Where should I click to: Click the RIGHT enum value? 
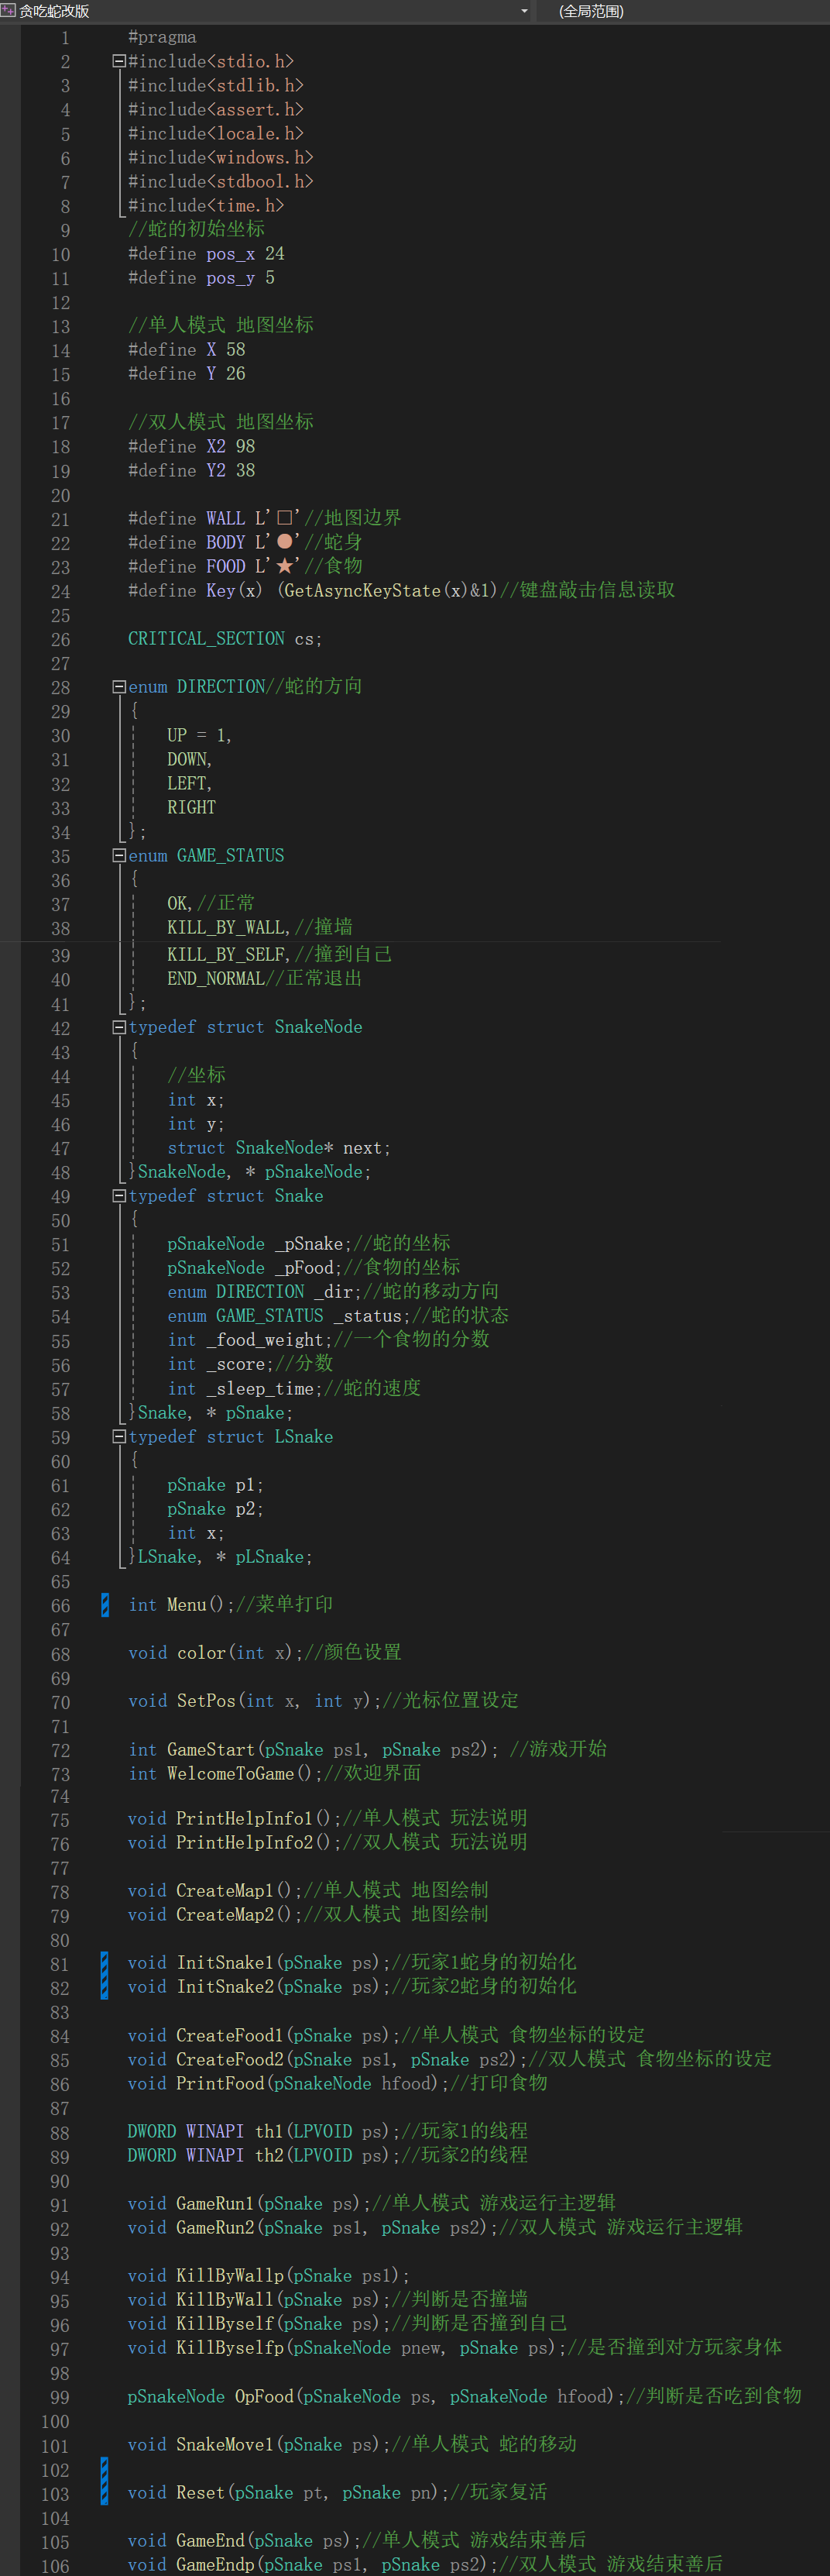tap(192, 808)
